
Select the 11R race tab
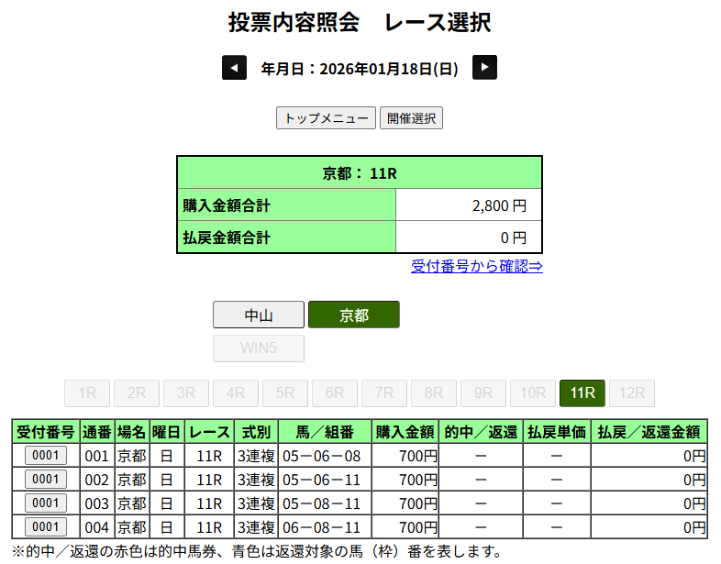[x=582, y=393]
